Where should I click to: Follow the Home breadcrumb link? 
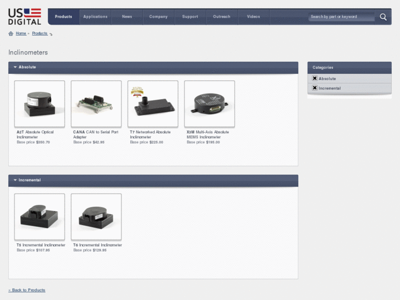21,34
